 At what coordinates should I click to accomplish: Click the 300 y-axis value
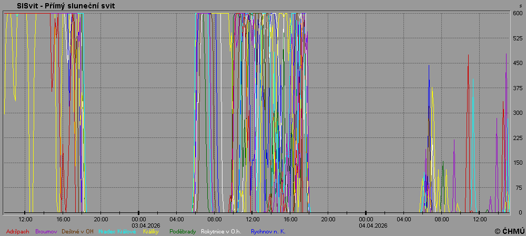518,113
